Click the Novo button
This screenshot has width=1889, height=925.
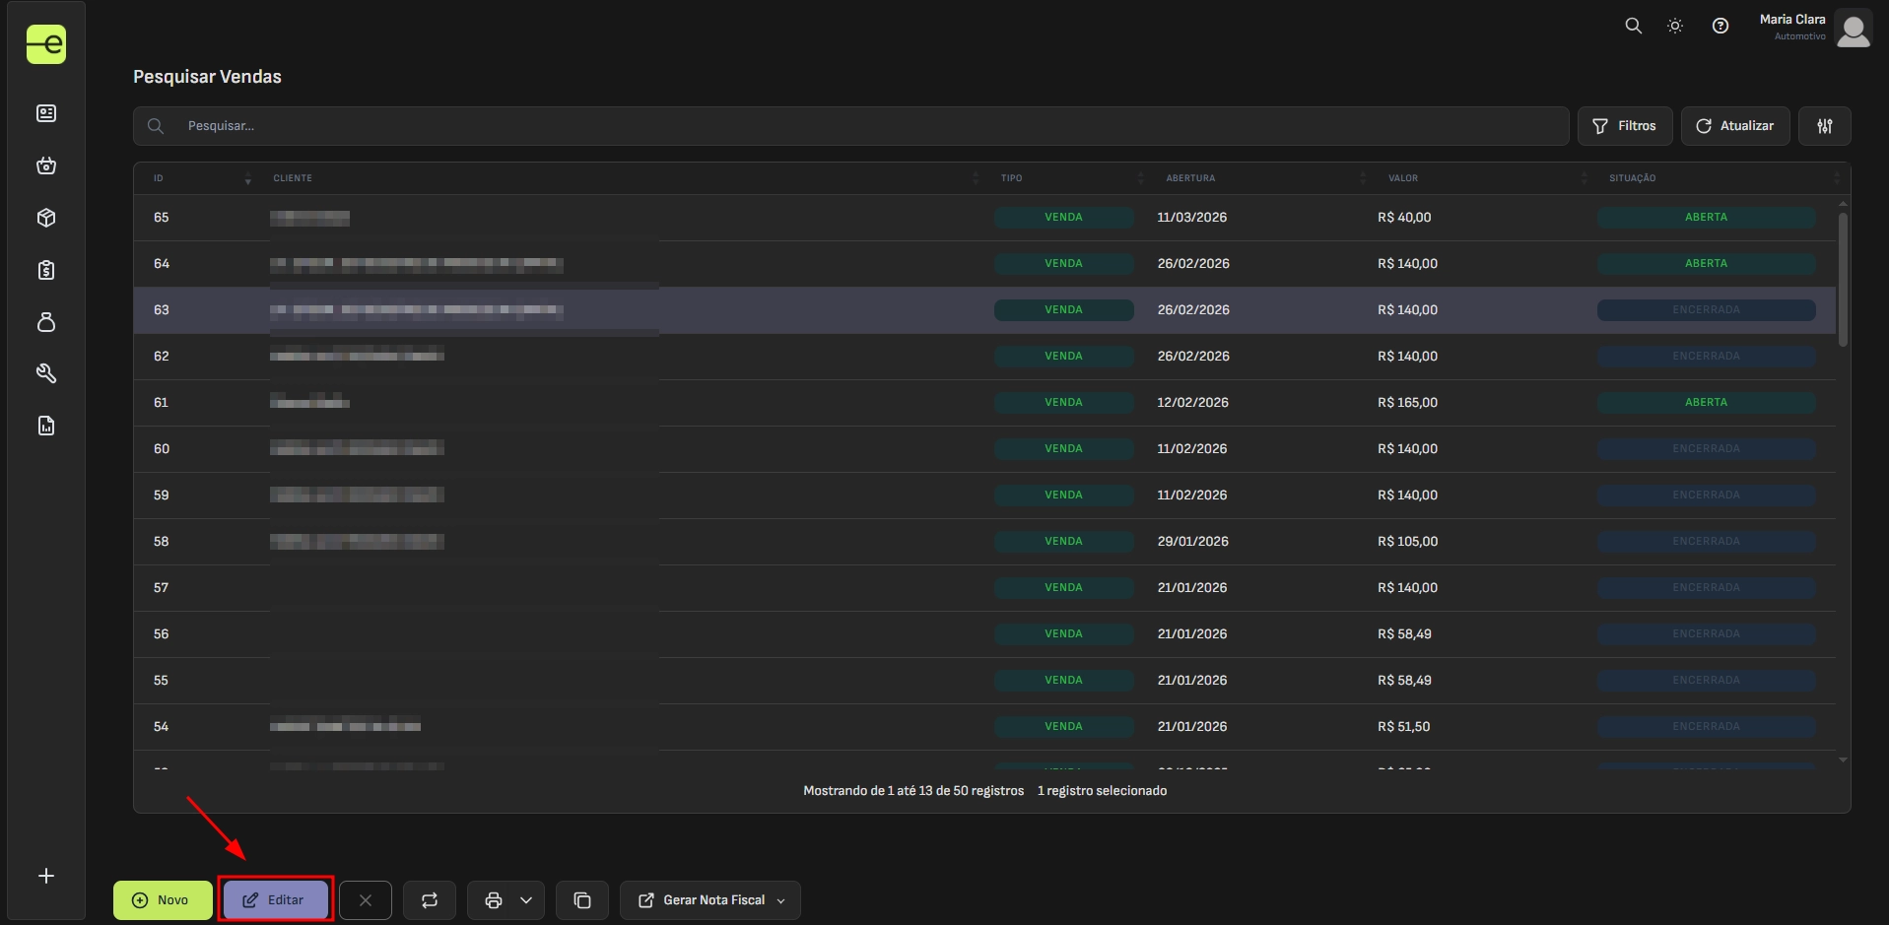[x=163, y=900]
